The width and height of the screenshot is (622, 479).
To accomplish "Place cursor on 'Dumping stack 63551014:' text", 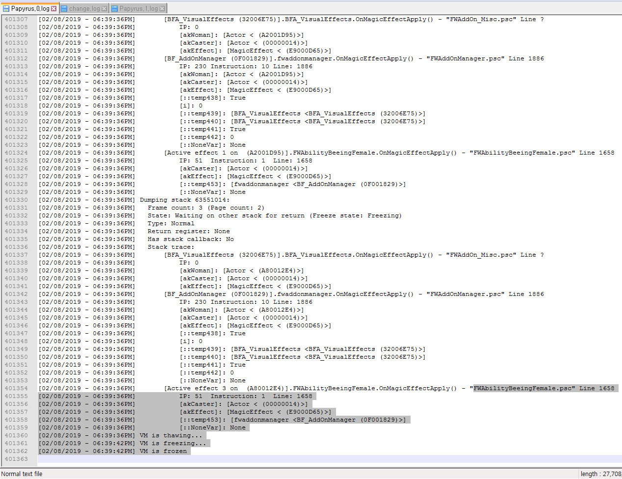I will point(184,200).
